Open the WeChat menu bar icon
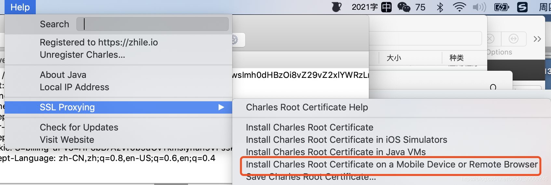Image resolution: width=551 pixels, height=185 pixels. pos(404,7)
